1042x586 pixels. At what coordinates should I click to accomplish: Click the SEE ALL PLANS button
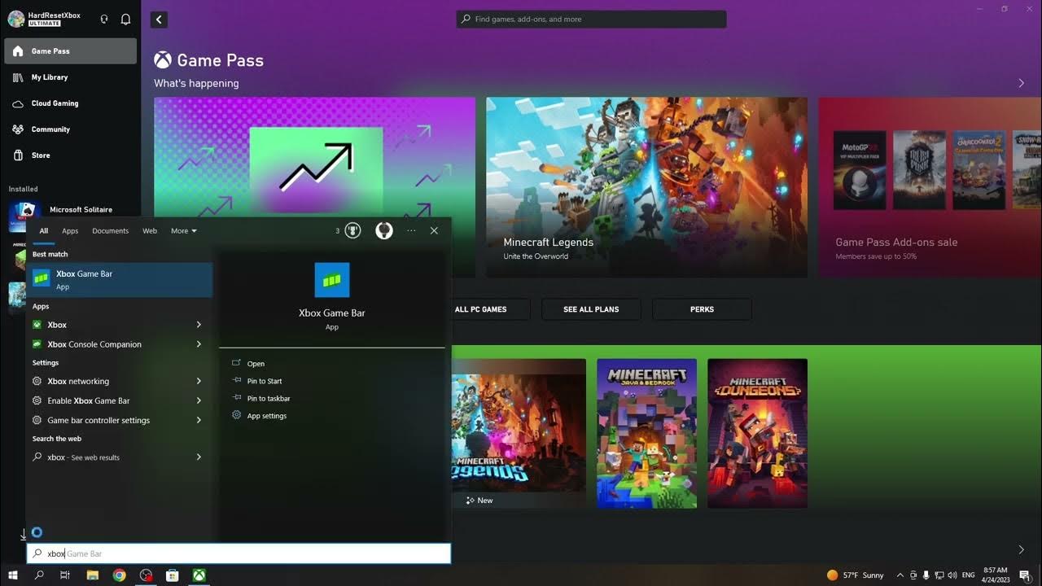coord(591,309)
